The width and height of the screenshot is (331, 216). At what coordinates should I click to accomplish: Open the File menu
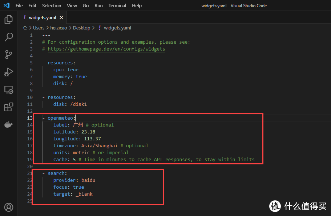tap(19, 5)
